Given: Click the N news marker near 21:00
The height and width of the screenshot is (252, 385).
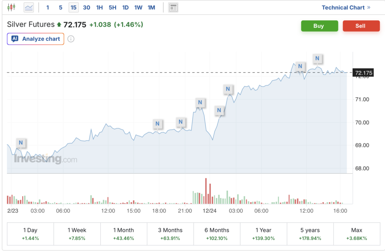Looking at the screenshot, I should [x=181, y=122].
